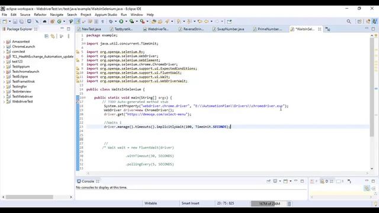Expand the TestAppium project
379x213 pixels.
pyautogui.click(x=4, y=67)
